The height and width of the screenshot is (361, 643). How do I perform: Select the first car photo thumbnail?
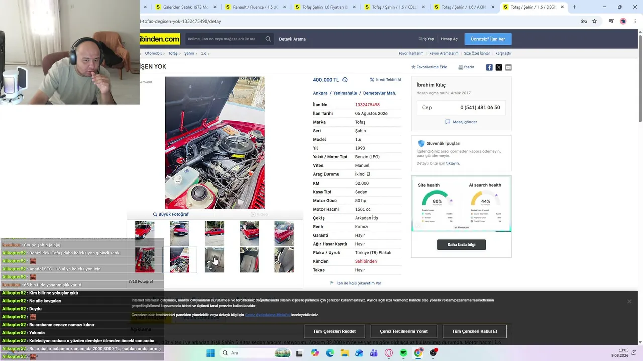click(x=145, y=234)
